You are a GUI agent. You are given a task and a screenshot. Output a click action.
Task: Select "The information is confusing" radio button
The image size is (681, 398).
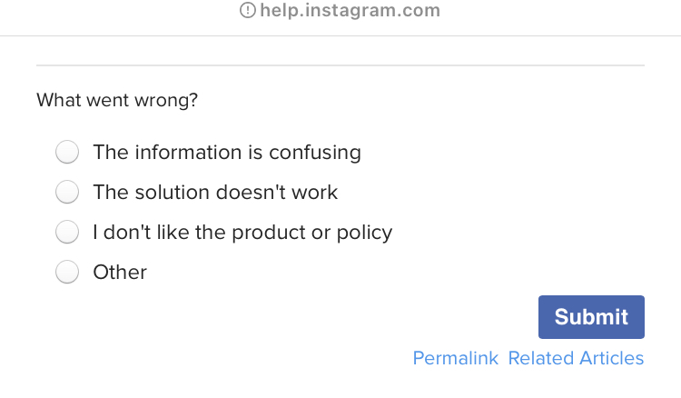click(x=67, y=153)
